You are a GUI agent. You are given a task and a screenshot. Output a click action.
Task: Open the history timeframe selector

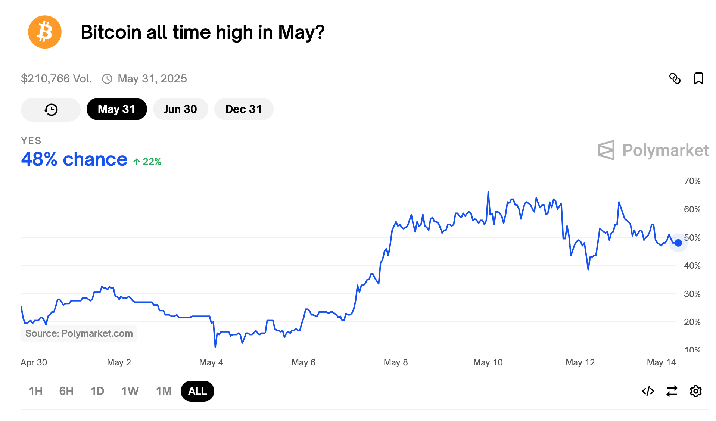(x=50, y=109)
